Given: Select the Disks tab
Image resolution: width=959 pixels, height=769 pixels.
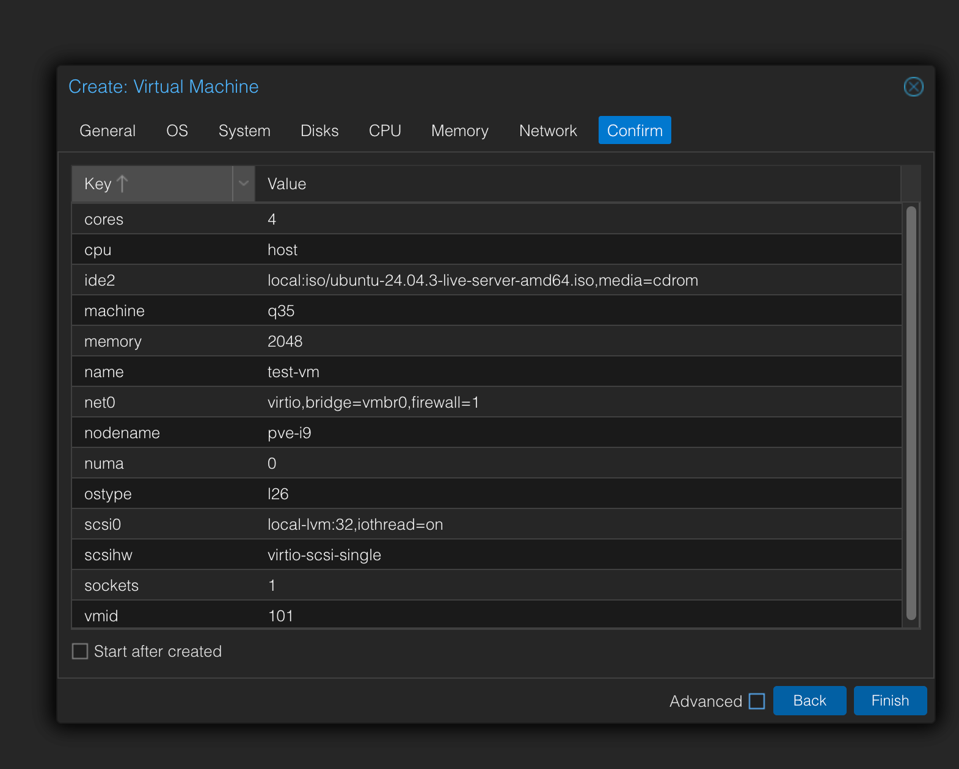Looking at the screenshot, I should (319, 131).
